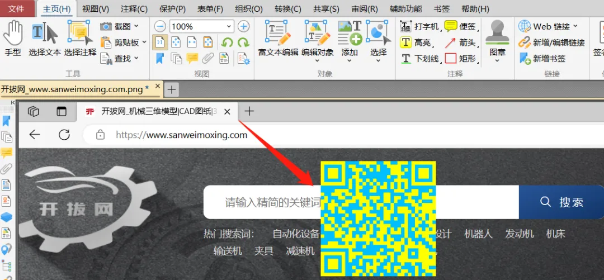Select the Sticky Note tool (便签)
The height and width of the screenshot is (280, 604).
click(461, 27)
